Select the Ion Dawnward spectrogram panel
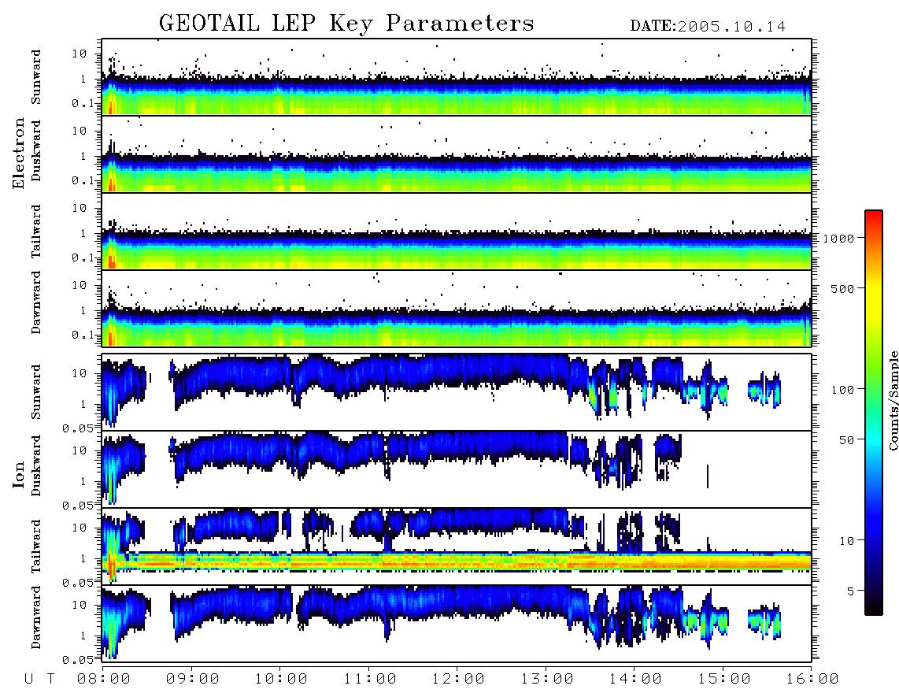 click(457, 624)
